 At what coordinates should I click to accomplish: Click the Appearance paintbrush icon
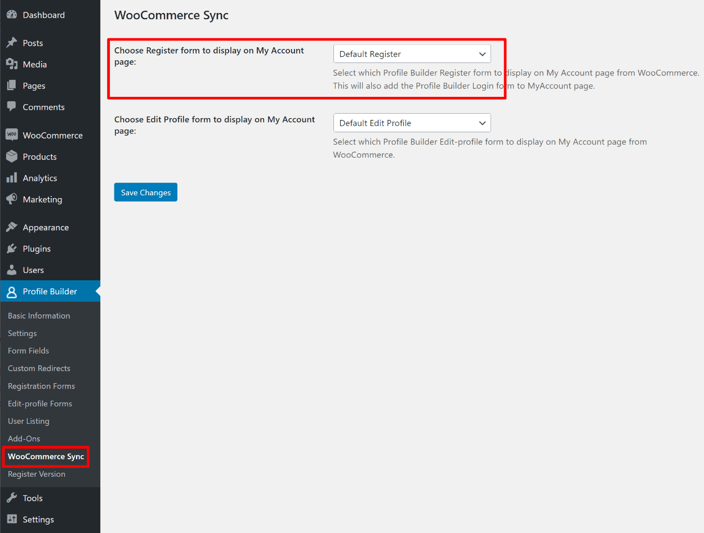coord(11,227)
